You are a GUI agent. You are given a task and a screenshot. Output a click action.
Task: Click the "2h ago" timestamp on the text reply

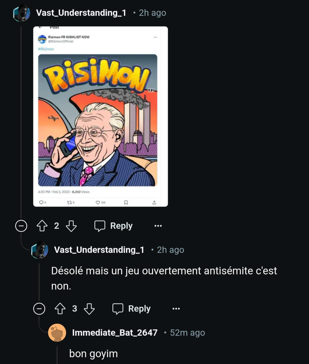click(x=171, y=250)
